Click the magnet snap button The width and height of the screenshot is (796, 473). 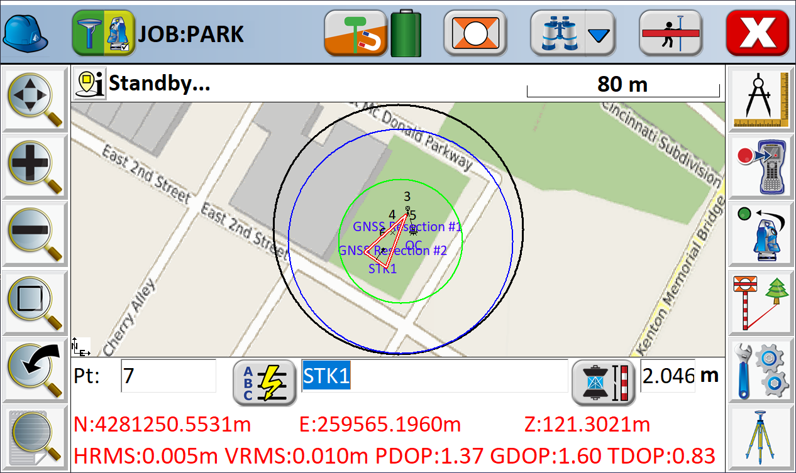(355, 33)
